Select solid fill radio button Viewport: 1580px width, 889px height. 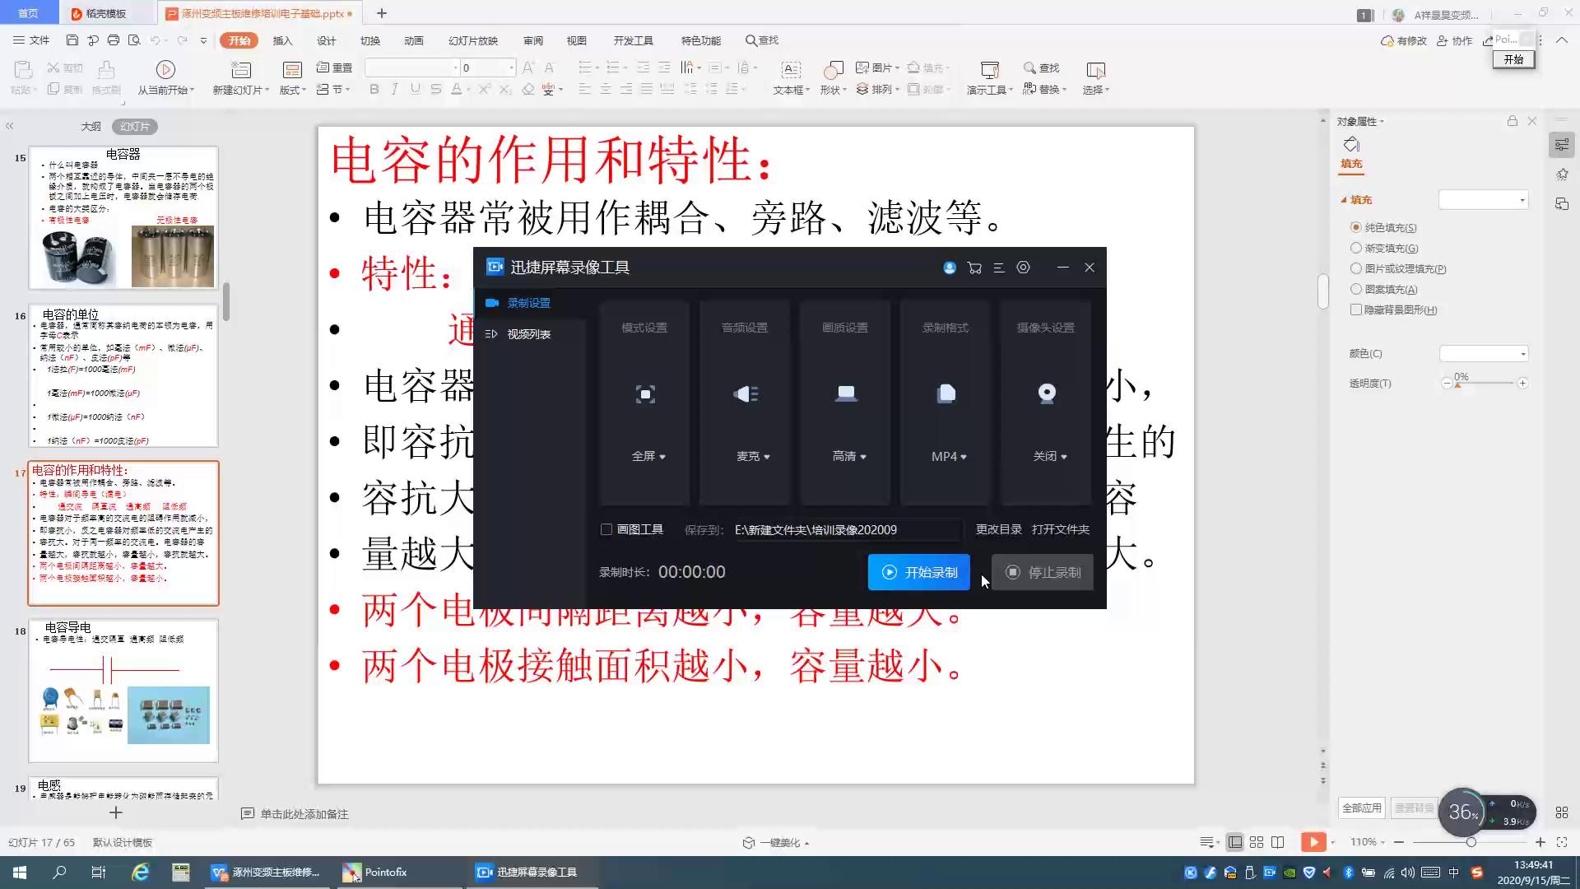[x=1356, y=227]
